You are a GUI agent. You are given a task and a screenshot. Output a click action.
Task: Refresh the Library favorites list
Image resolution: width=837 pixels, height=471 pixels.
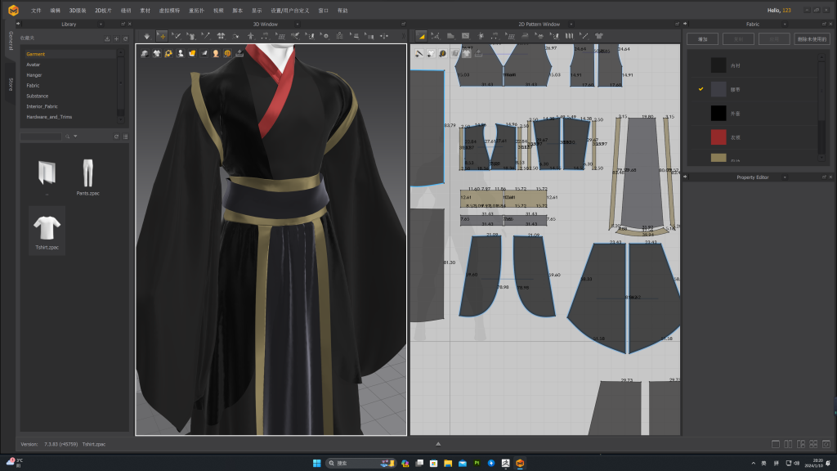coord(125,38)
